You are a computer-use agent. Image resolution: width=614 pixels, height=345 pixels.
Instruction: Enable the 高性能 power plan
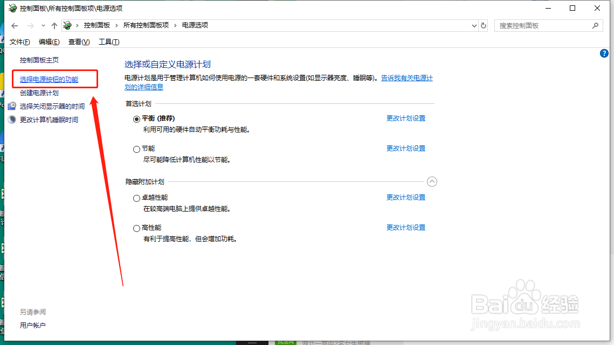(136, 227)
